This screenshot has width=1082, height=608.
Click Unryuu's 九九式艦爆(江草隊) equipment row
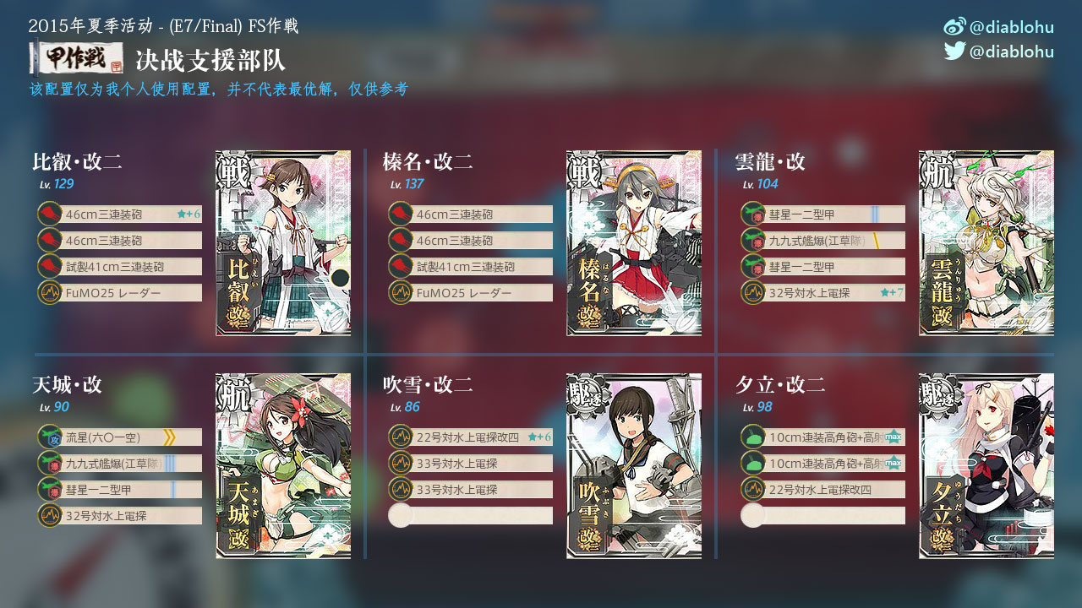tap(822, 240)
